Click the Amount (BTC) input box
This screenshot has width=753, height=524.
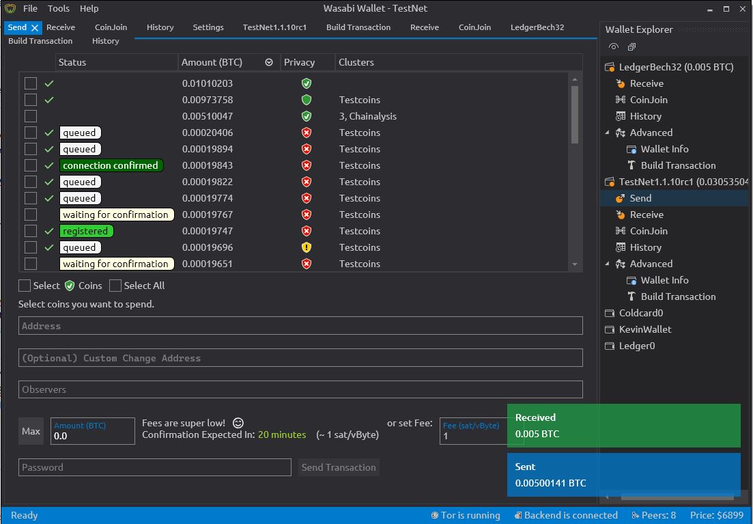click(93, 431)
